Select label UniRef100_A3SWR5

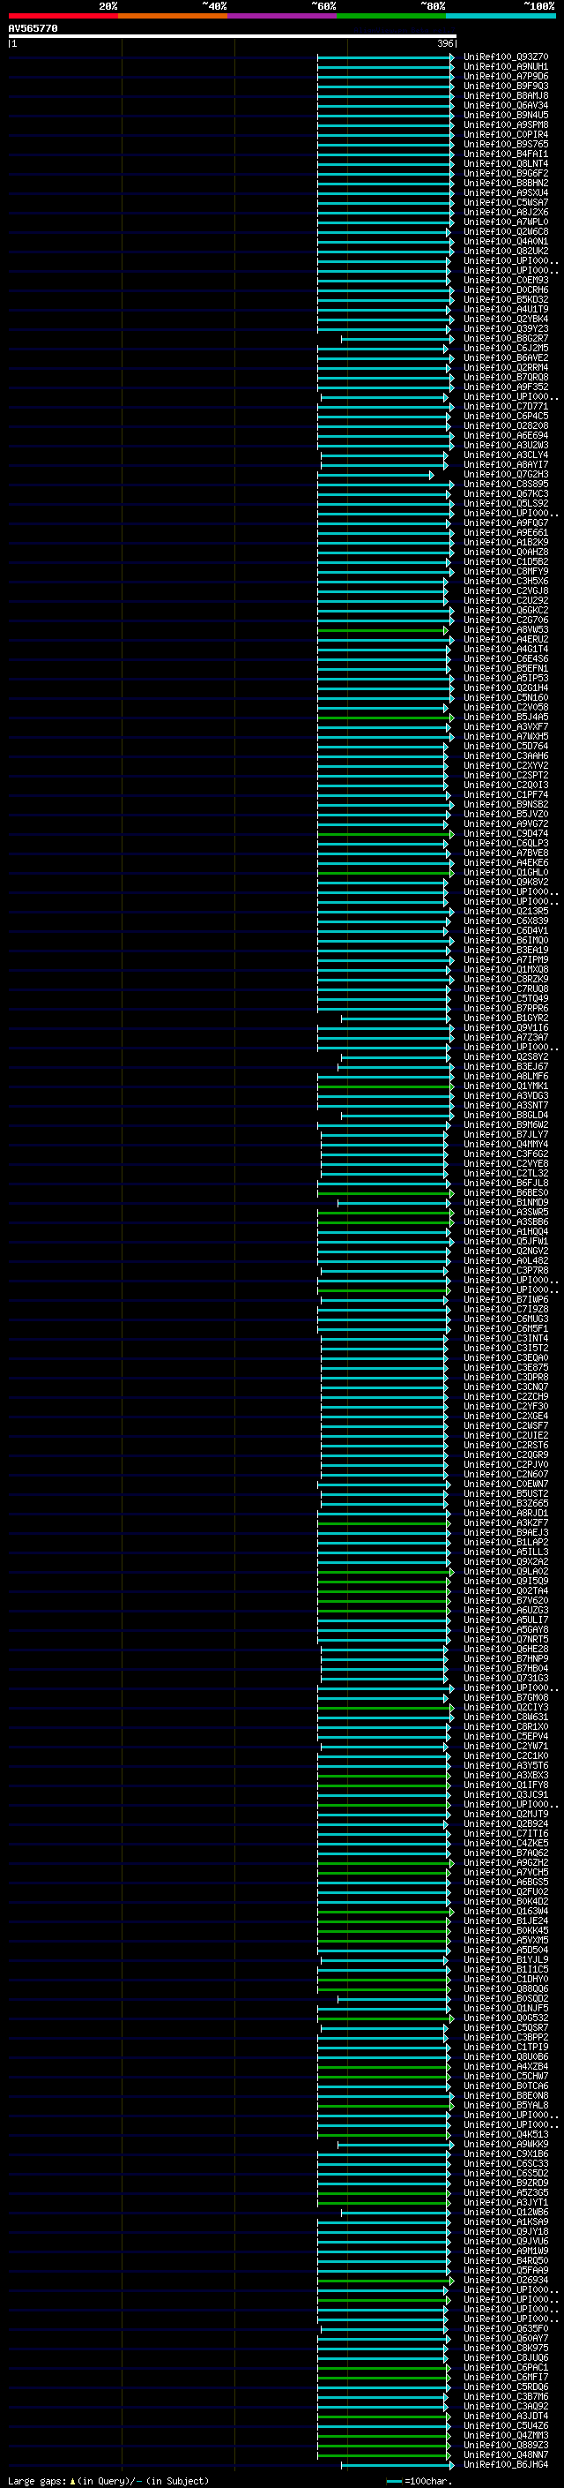tap(506, 1212)
